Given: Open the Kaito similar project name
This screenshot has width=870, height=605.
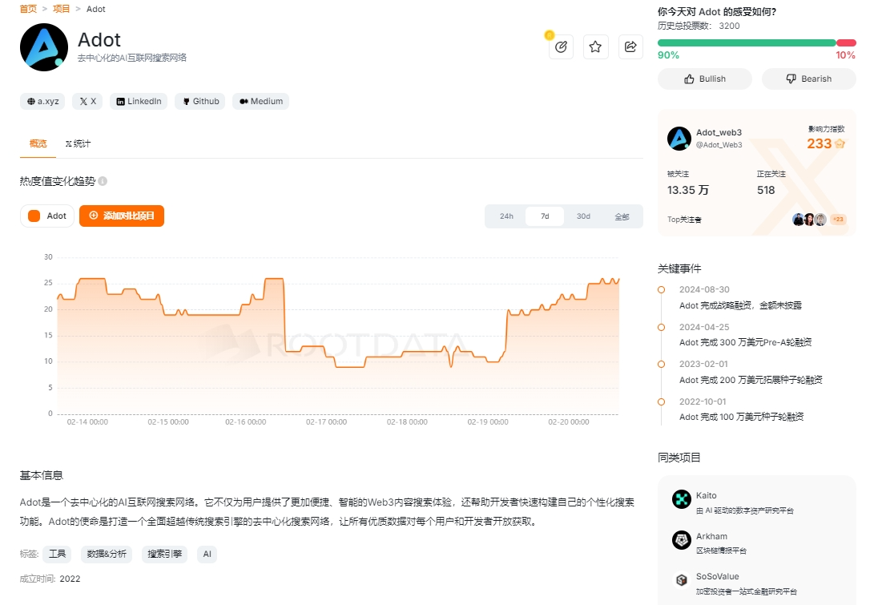Looking at the screenshot, I should pos(707,496).
